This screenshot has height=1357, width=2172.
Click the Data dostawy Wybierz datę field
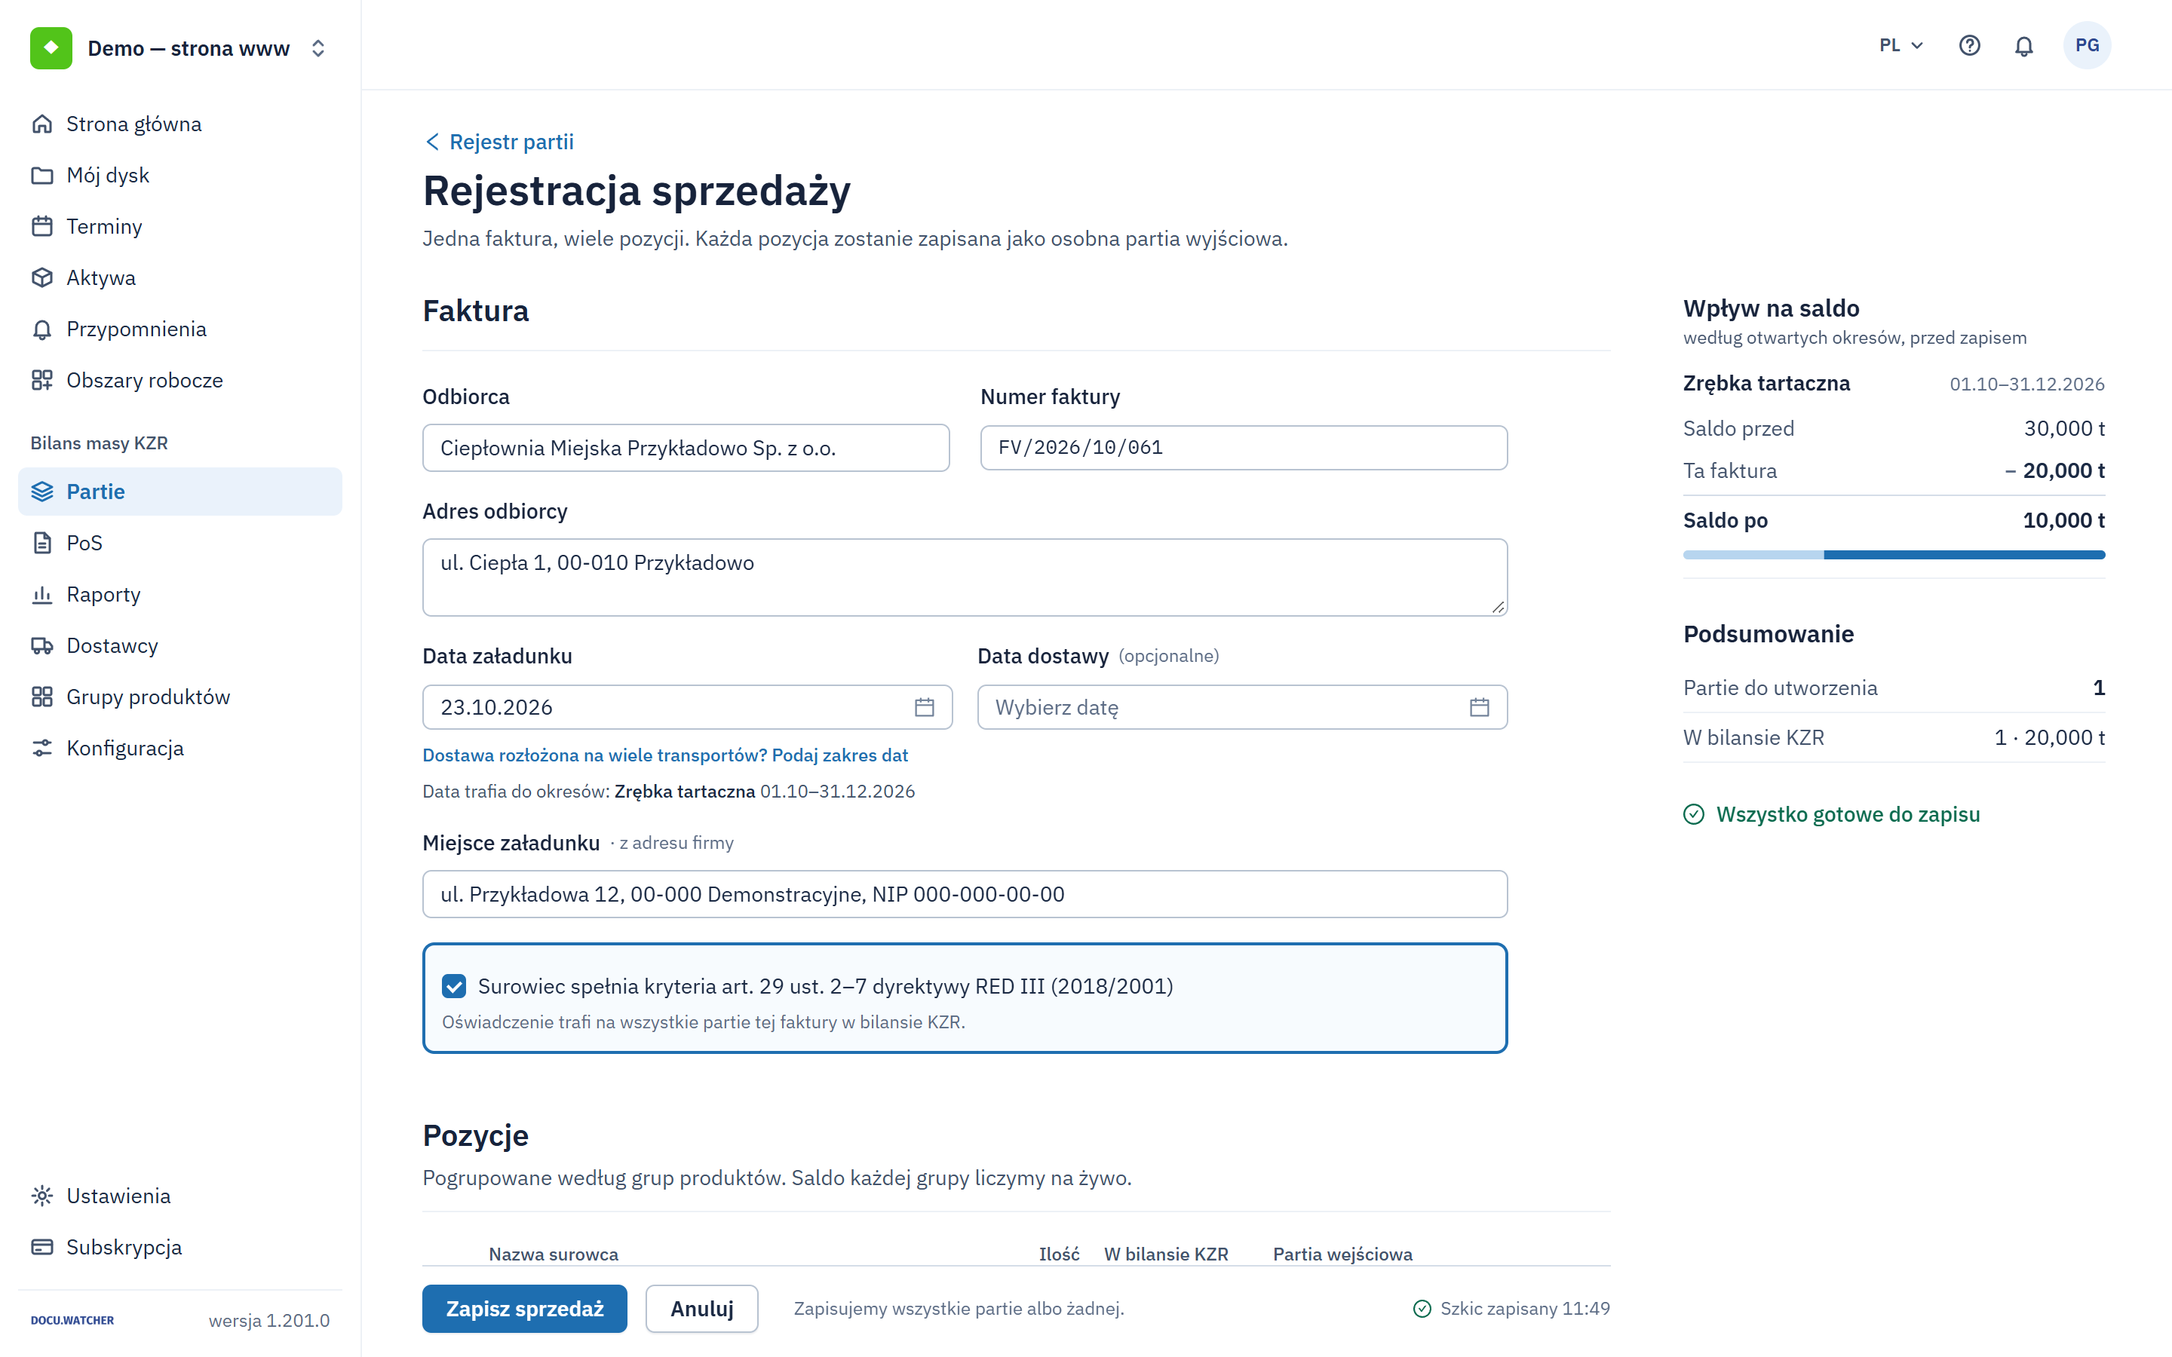coord(1242,707)
